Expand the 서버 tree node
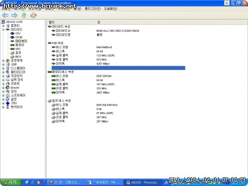 3,64
